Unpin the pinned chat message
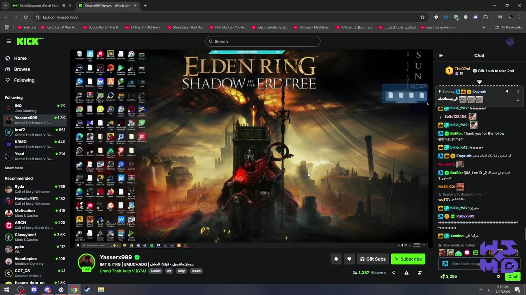 [507, 92]
